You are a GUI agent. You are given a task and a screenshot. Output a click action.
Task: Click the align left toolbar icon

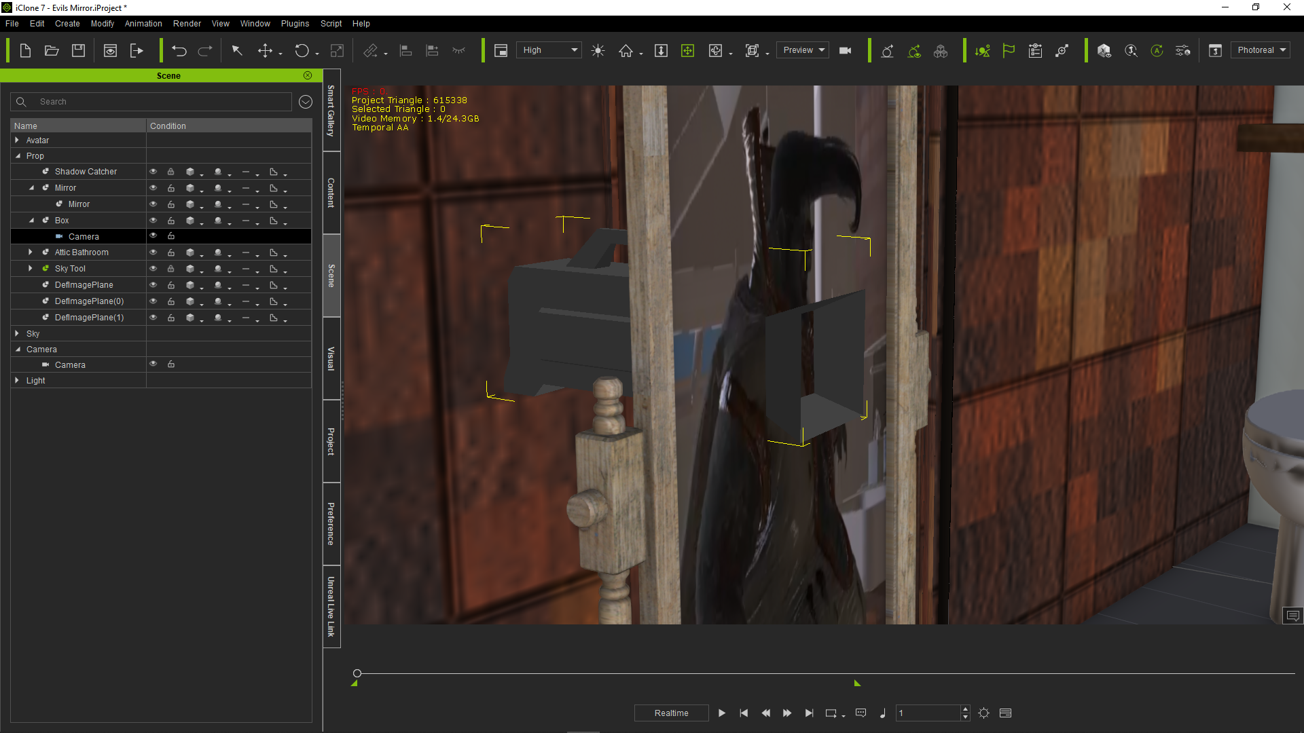click(x=405, y=50)
